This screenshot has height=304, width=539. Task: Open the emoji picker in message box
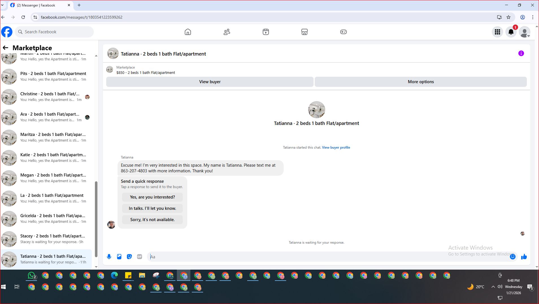click(x=513, y=257)
